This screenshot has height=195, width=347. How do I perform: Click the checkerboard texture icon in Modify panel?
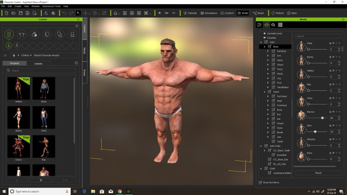pyautogui.click(x=280, y=25)
